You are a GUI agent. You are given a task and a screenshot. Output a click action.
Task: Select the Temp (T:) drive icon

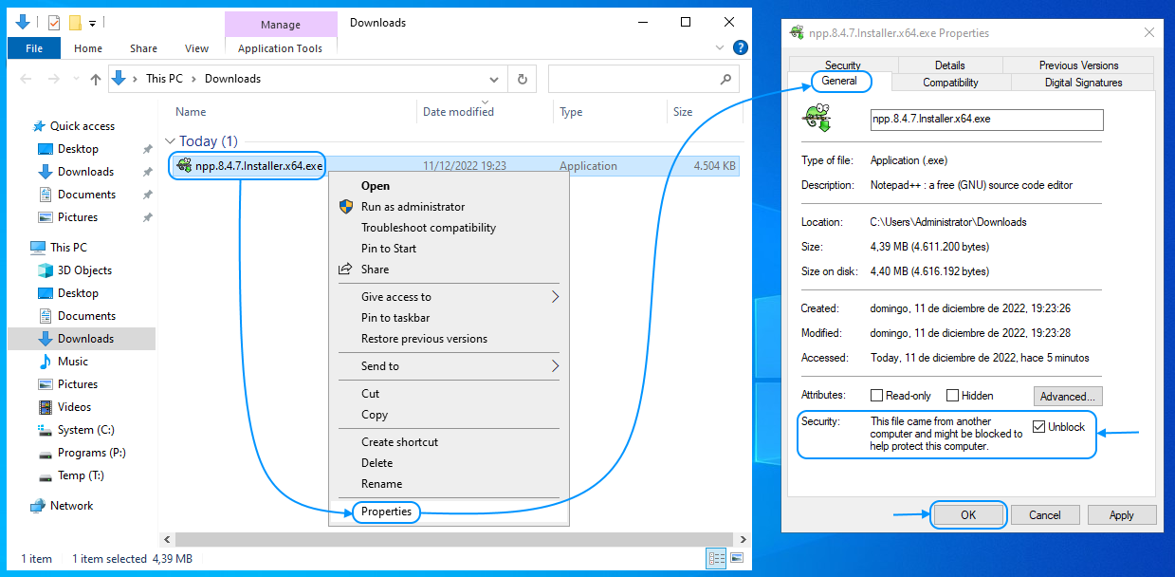45,475
